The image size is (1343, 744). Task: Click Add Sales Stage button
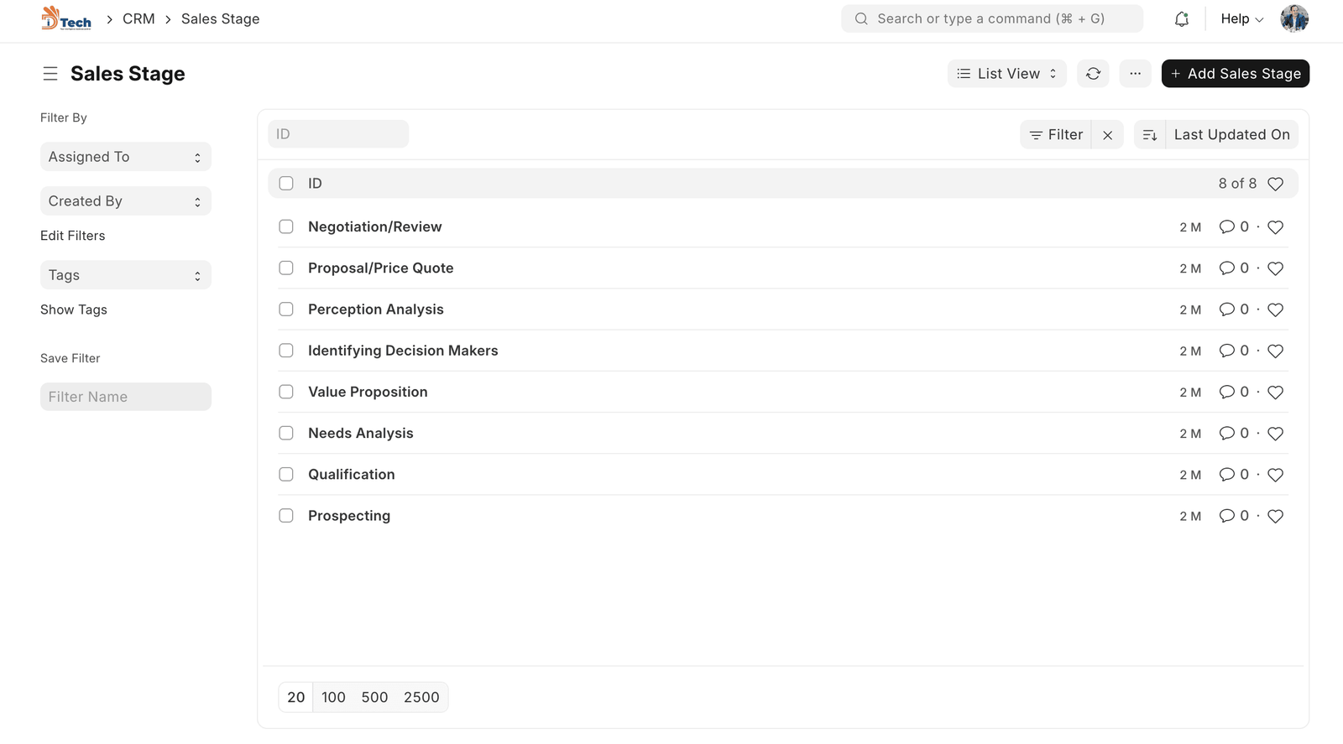[x=1235, y=74]
